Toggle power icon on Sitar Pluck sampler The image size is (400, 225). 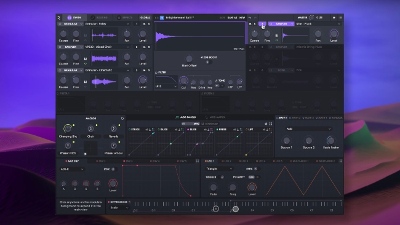(x=271, y=24)
